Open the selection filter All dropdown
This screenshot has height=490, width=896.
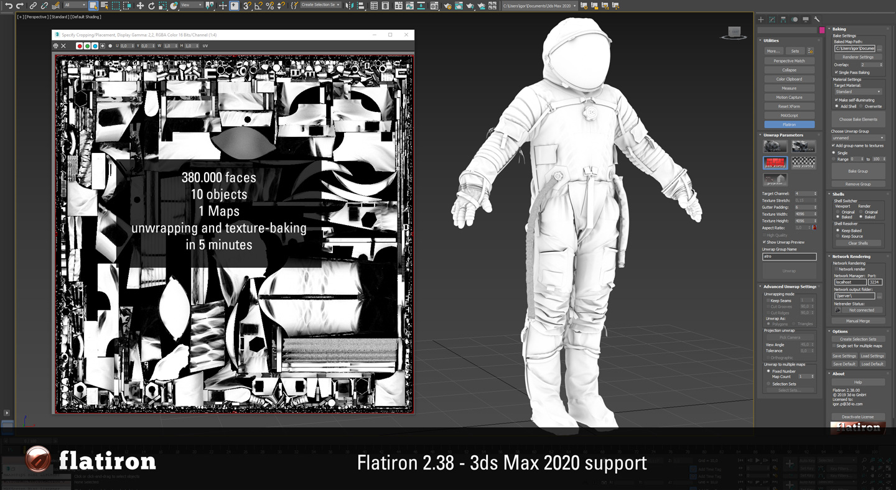coord(75,5)
